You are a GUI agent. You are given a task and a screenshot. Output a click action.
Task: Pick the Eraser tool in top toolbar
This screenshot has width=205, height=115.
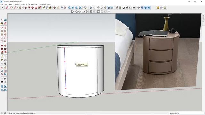coord(7,8)
